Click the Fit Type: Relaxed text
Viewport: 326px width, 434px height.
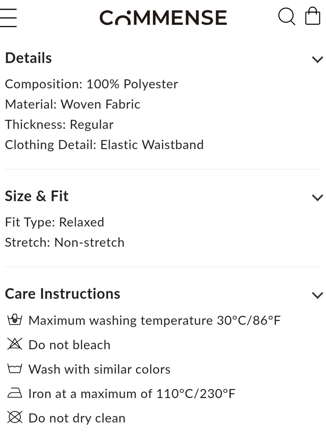tap(54, 222)
